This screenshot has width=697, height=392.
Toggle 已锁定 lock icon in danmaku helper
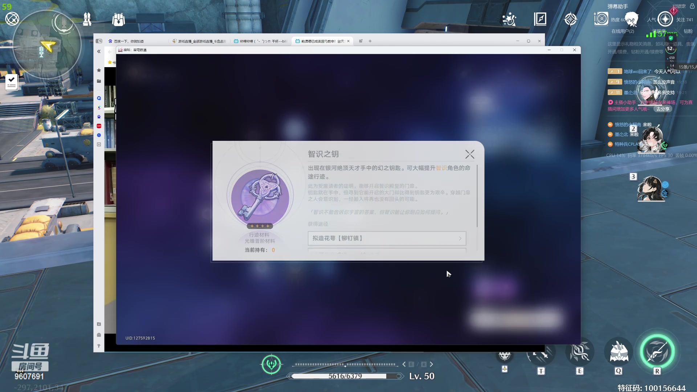click(x=692, y=6)
